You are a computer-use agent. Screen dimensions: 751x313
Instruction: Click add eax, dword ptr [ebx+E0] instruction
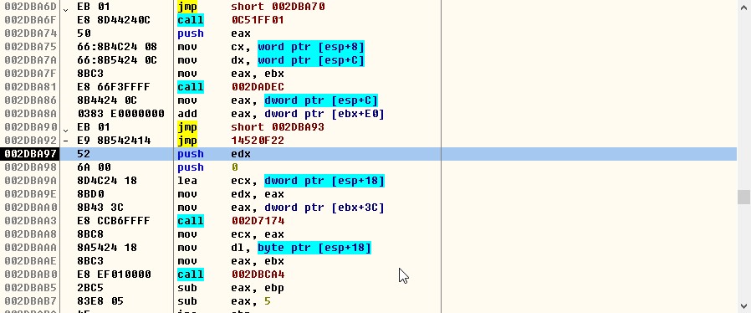281,114
